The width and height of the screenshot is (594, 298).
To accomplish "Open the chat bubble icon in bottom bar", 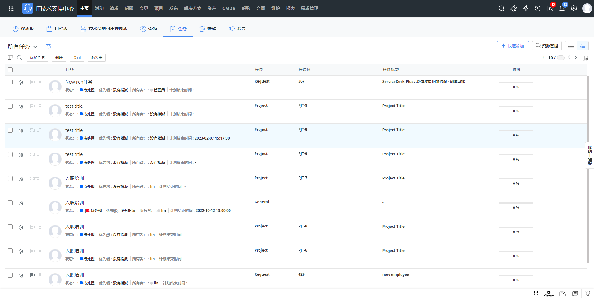I will 575,294.
